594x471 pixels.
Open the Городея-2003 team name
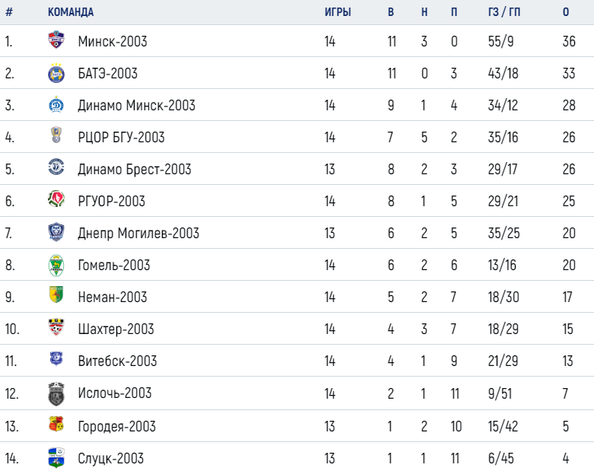click(x=116, y=427)
